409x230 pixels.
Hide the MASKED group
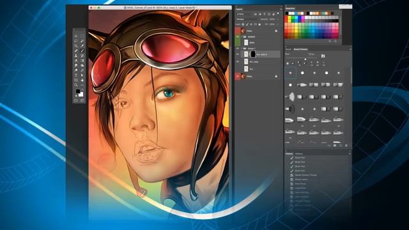pyautogui.click(x=237, y=37)
